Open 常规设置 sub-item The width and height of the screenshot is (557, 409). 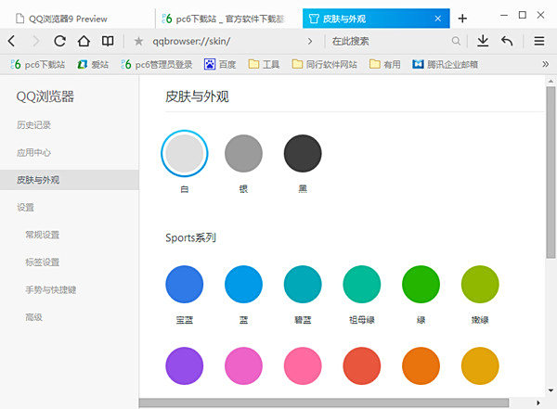[43, 235]
